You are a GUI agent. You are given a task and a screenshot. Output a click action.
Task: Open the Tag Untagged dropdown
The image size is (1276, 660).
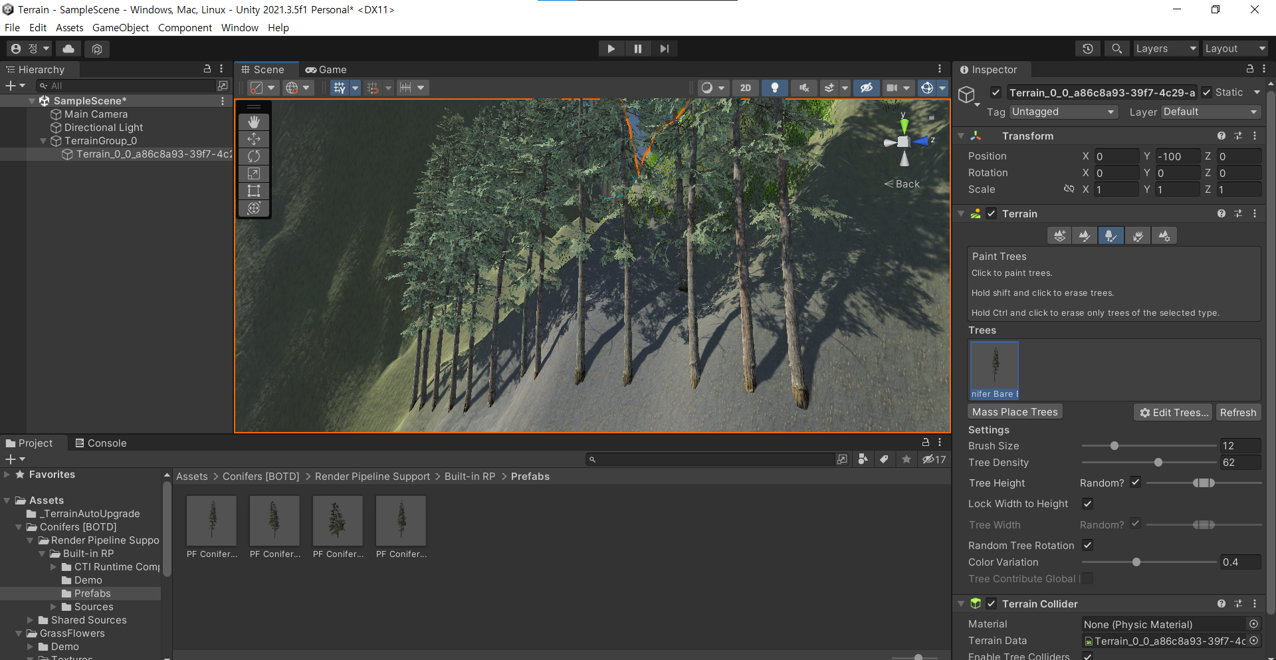click(x=1063, y=112)
